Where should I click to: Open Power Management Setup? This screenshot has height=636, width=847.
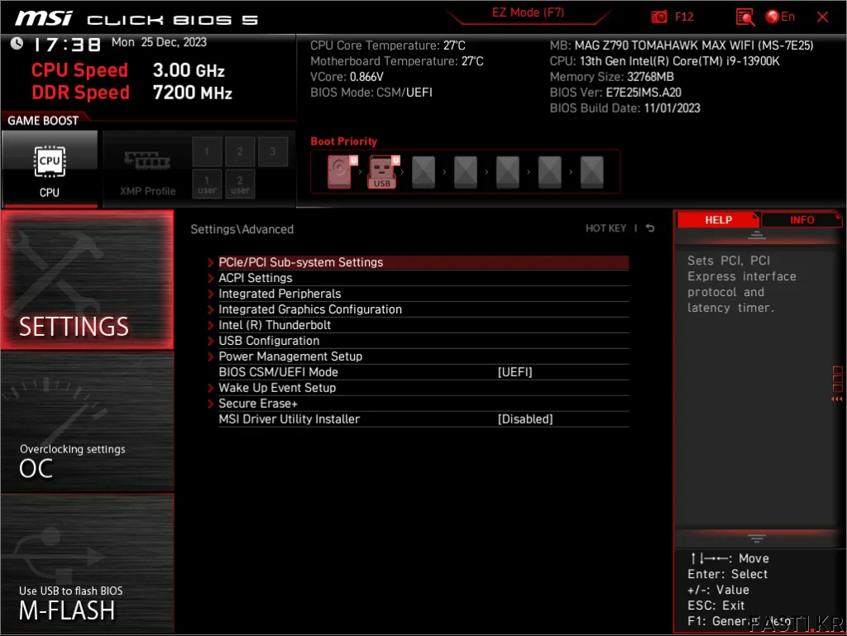point(423,356)
